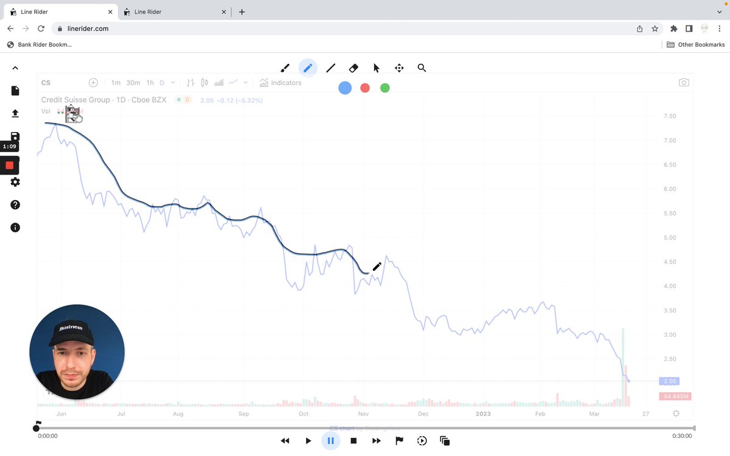The image size is (730, 456).
Task: Open tab search chevron dropdown
Action: pyautogui.click(x=718, y=12)
